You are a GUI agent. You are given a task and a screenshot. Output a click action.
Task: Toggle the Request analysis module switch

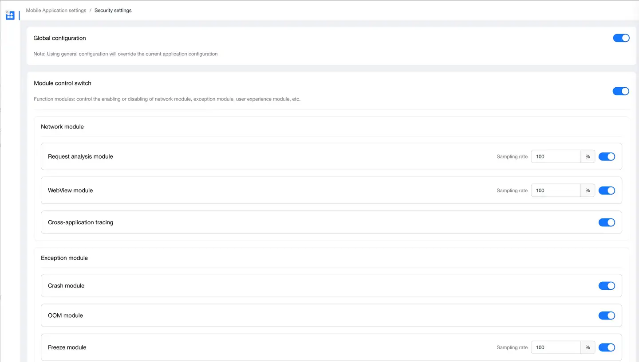(606, 156)
